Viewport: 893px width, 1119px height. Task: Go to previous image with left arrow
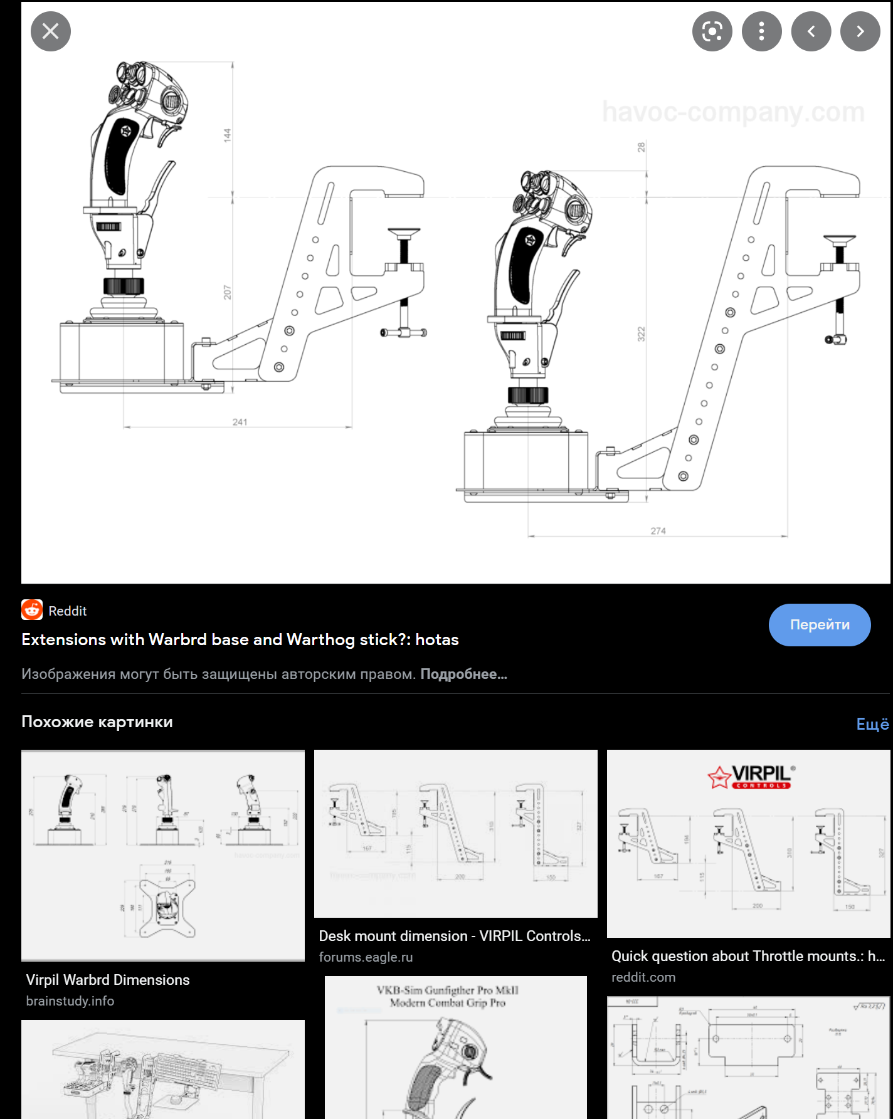(811, 31)
